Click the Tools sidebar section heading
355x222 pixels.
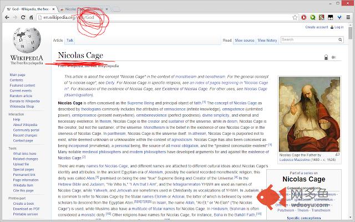(12, 148)
